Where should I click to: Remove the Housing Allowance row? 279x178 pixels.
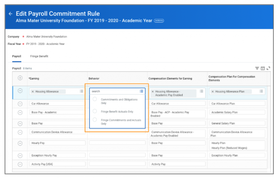[20, 91]
